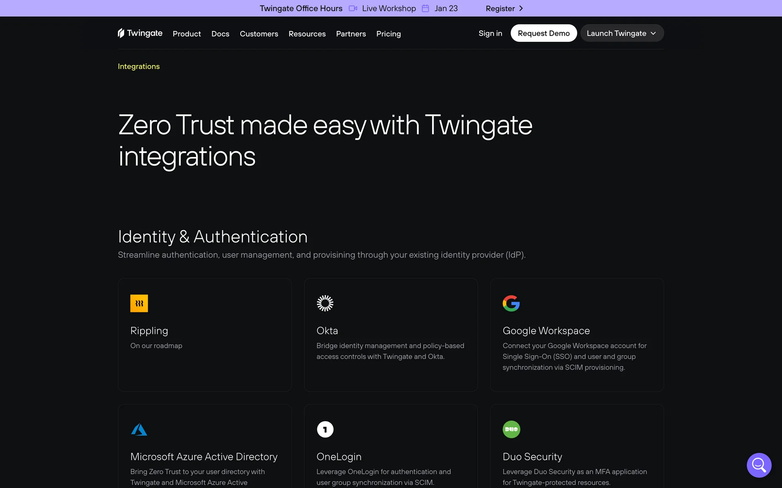Viewport: 782px width, 488px height.
Task: Open the Docs navigation item
Action: point(220,34)
